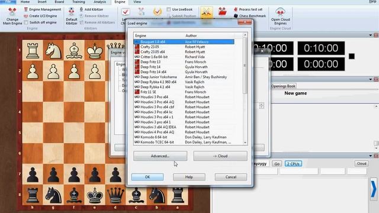Click the -> Cloud button
Image resolution: width=379 pixels, height=213 pixels.
(220, 156)
